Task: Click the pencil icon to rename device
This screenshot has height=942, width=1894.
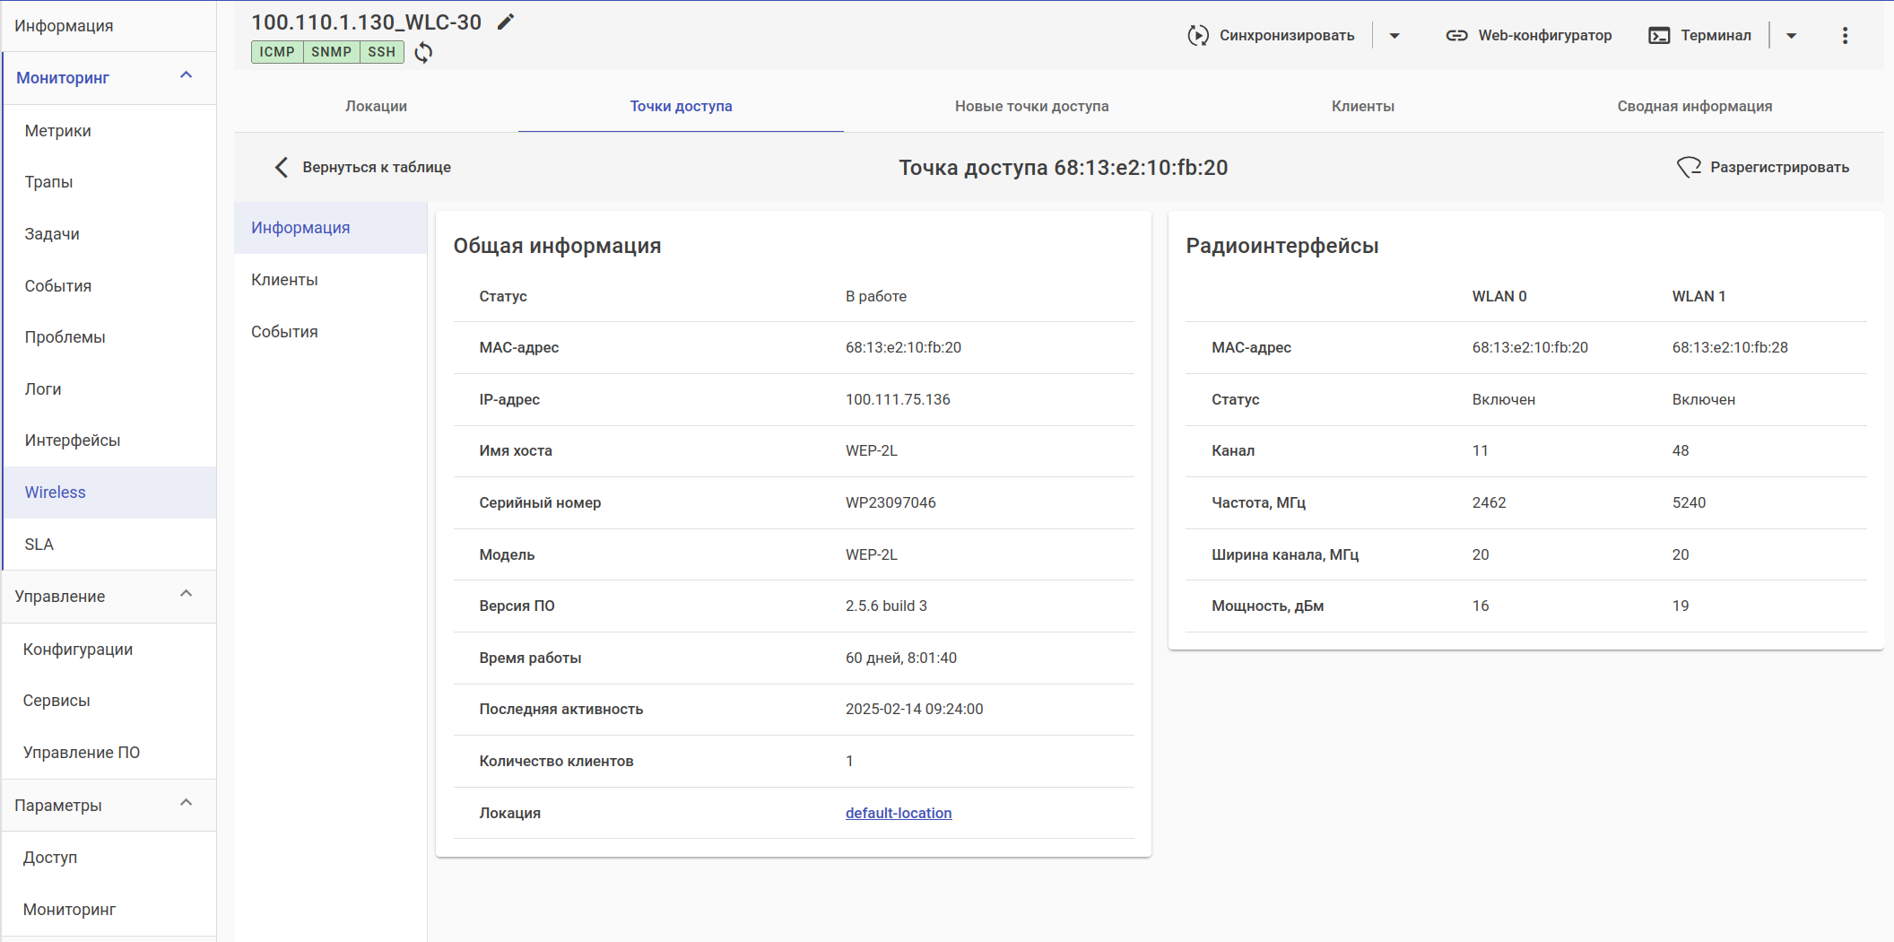Action: click(x=506, y=22)
